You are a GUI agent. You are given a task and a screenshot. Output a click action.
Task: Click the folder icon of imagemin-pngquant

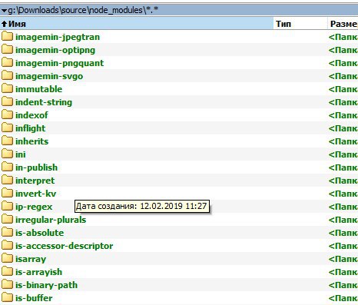(7, 62)
